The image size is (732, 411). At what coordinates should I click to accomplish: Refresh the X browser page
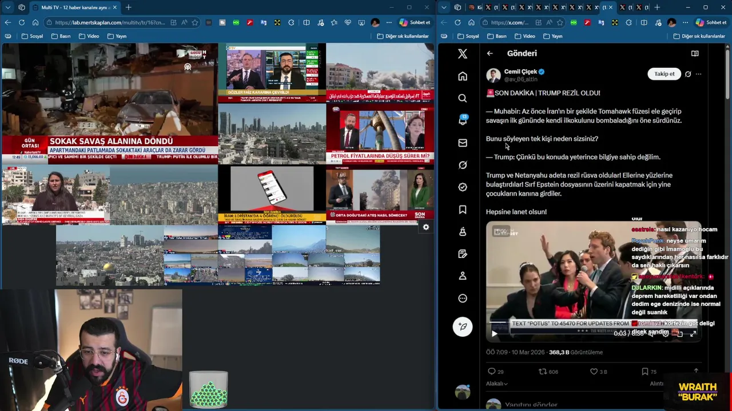point(457,22)
